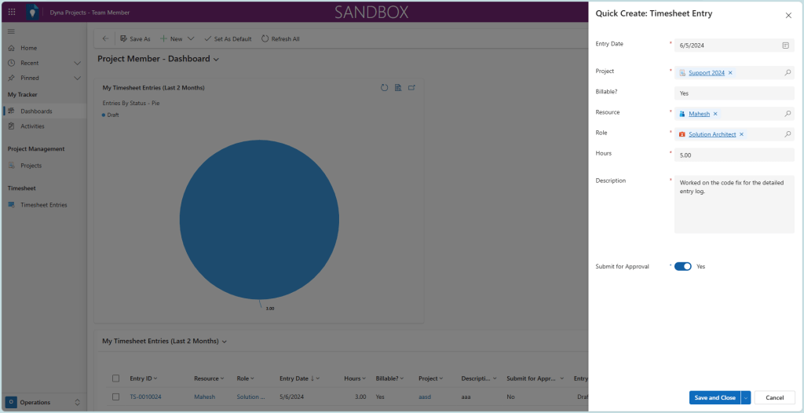Click the Hours input field
The image size is (804, 413).
[734, 155]
